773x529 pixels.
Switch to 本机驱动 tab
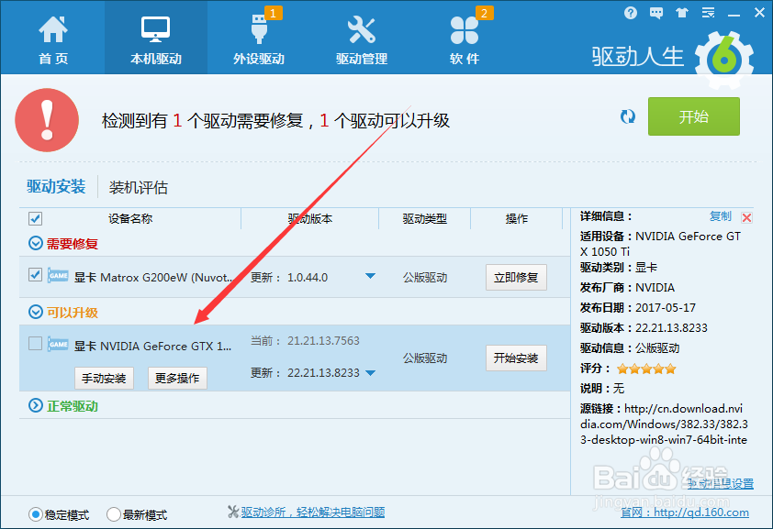(x=156, y=38)
